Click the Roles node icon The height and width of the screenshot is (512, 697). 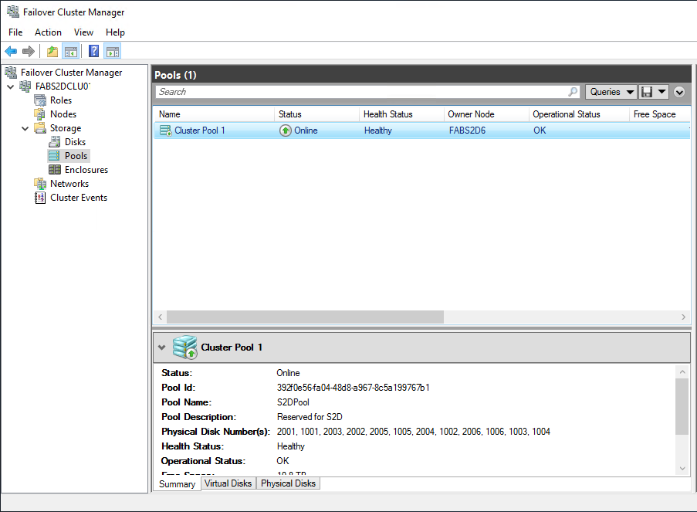point(40,100)
